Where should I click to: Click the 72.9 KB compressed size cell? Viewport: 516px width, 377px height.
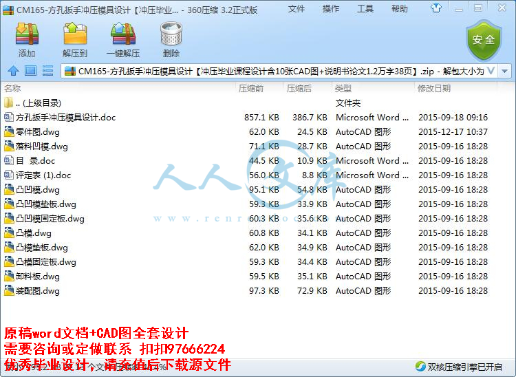coord(312,291)
